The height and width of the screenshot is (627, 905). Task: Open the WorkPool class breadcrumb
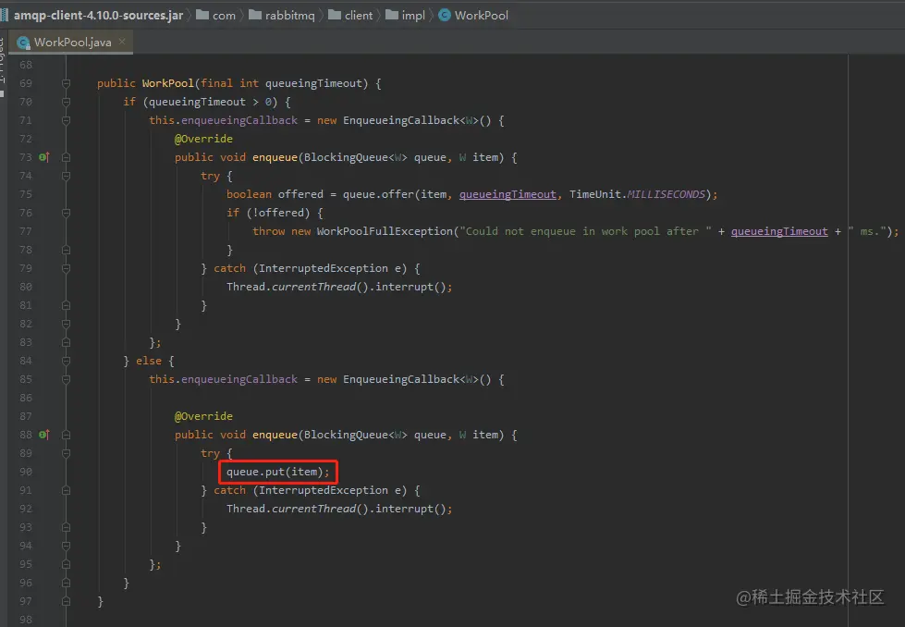[x=481, y=16]
